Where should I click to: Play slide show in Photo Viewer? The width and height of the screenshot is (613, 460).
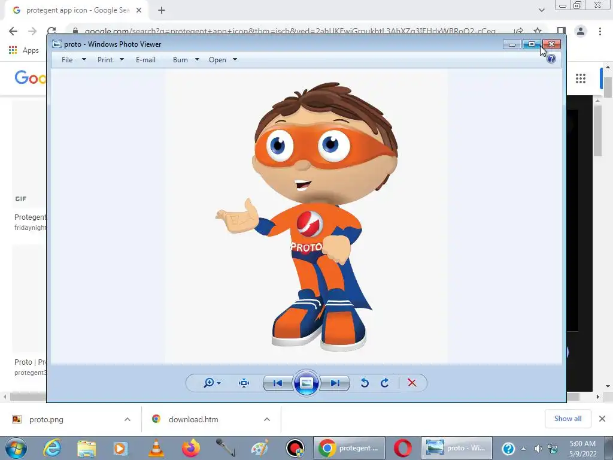(x=306, y=383)
